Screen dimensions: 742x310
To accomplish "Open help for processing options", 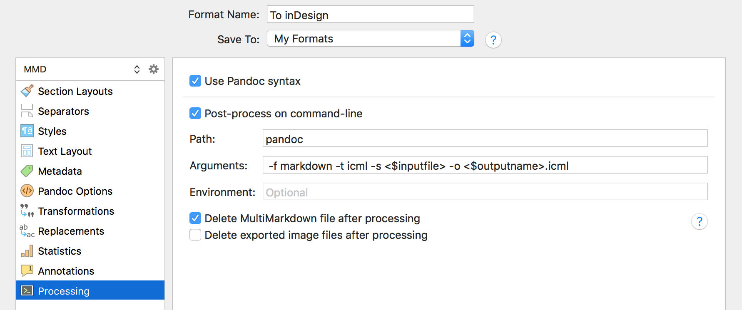I will [x=699, y=221].
